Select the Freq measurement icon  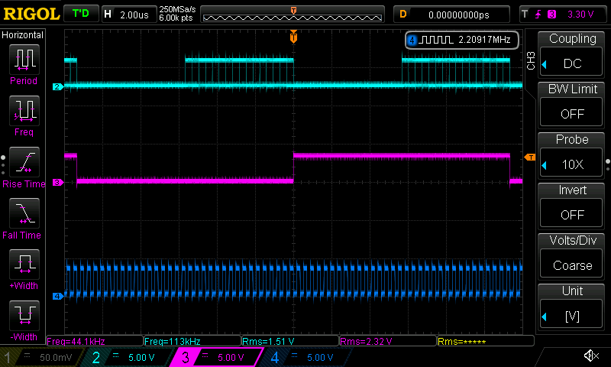24,111
